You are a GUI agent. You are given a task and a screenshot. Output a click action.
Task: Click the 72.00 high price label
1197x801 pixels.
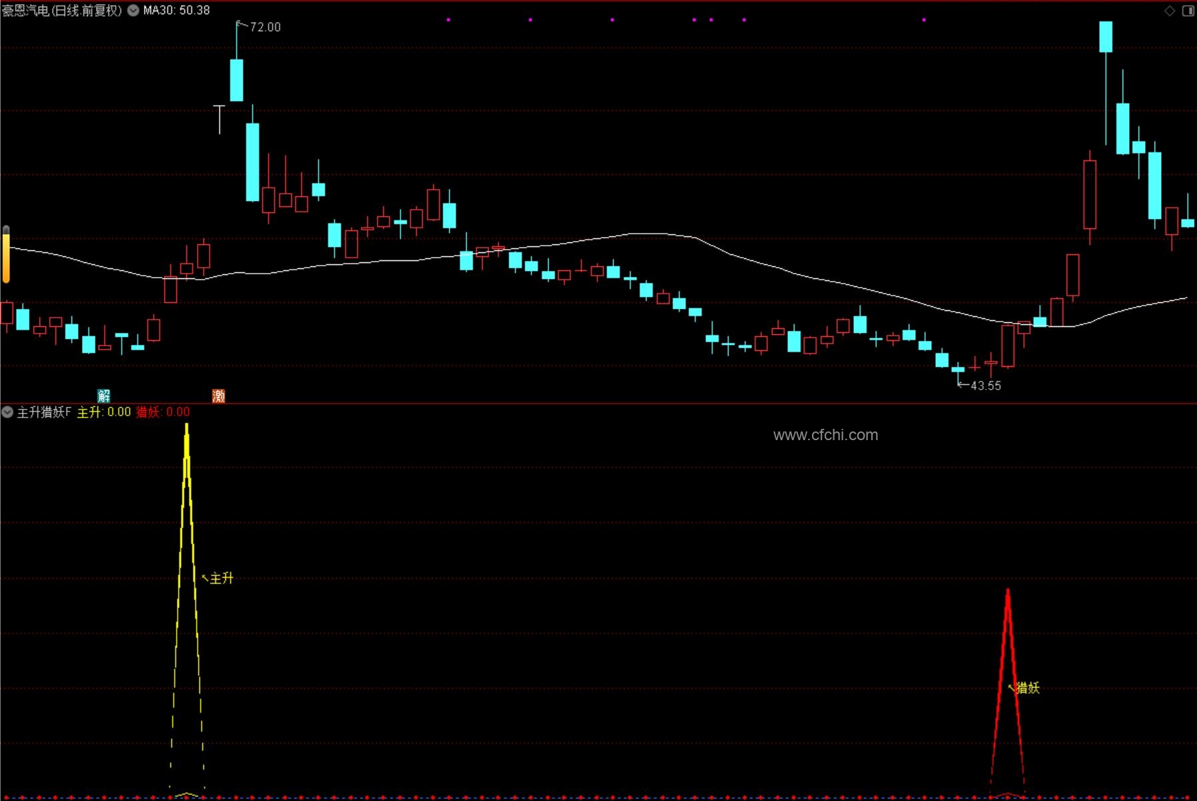265,27
